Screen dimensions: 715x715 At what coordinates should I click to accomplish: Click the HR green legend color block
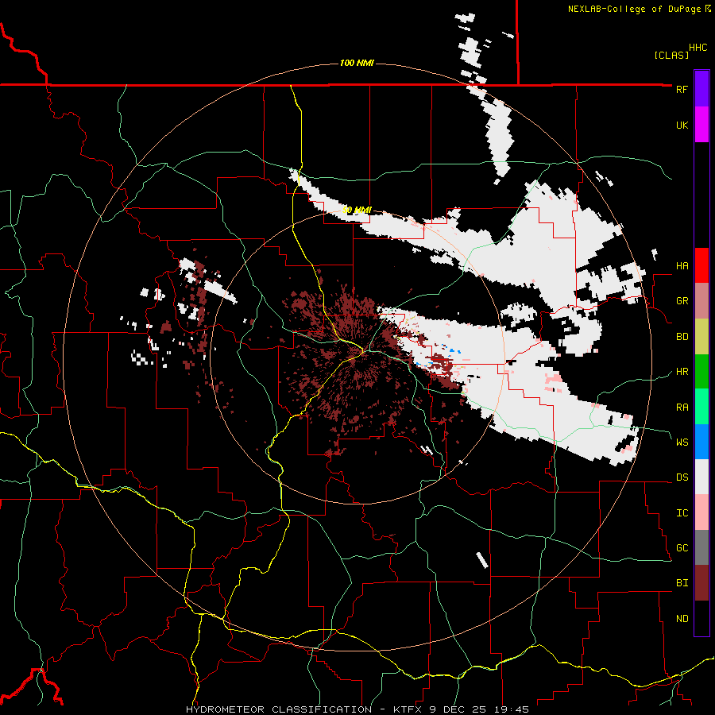tap(701, 372)
